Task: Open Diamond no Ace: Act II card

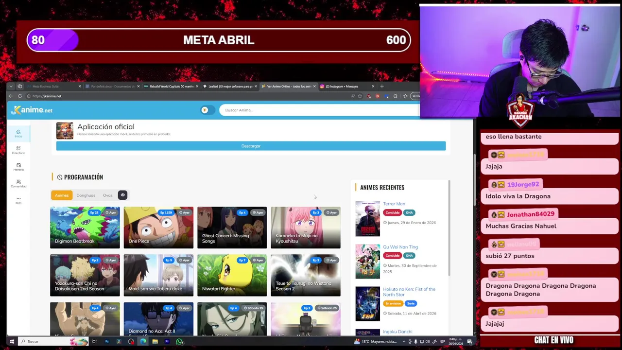Action: (x=158, y=319)
